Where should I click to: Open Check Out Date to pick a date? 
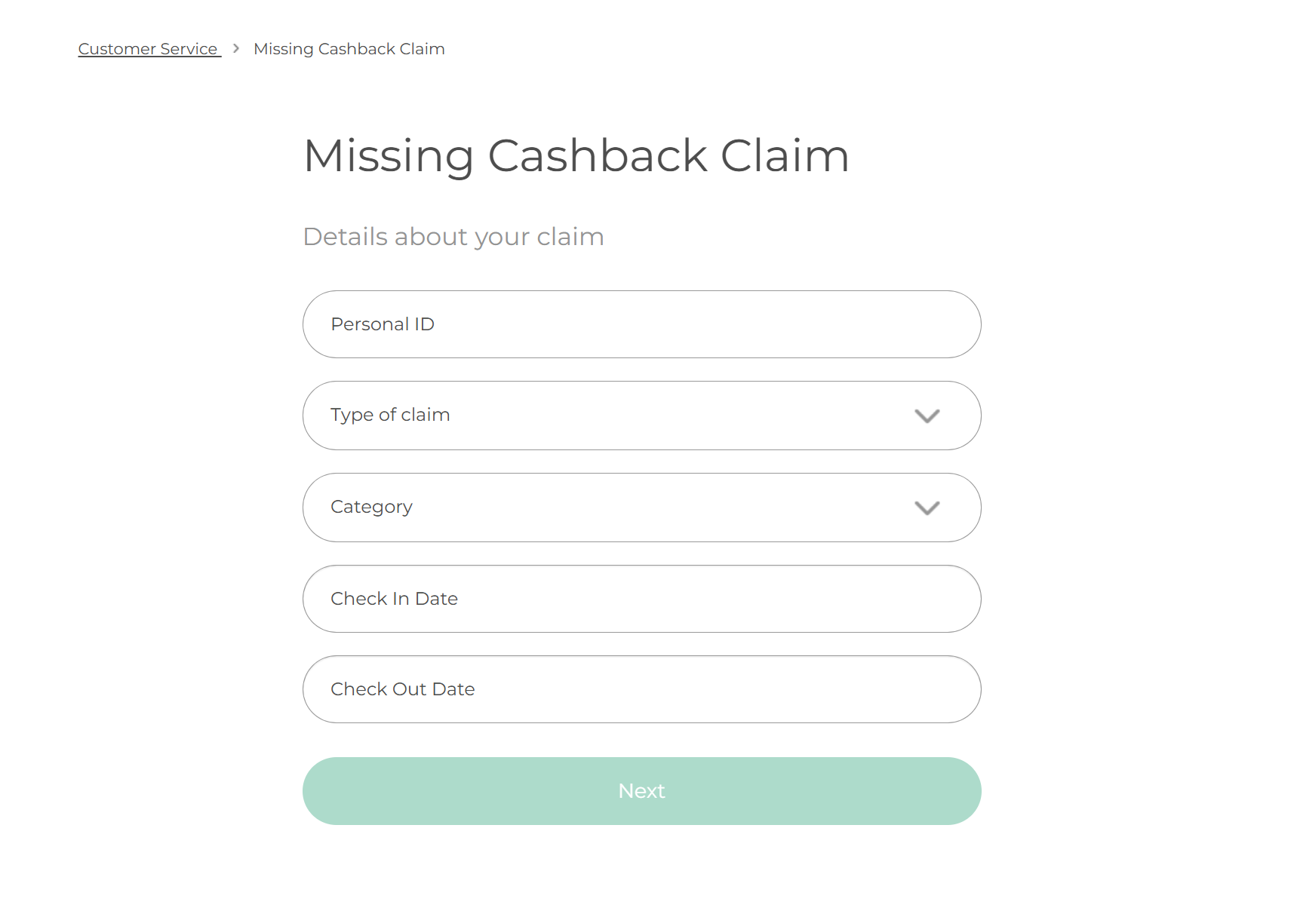(641, 689)
